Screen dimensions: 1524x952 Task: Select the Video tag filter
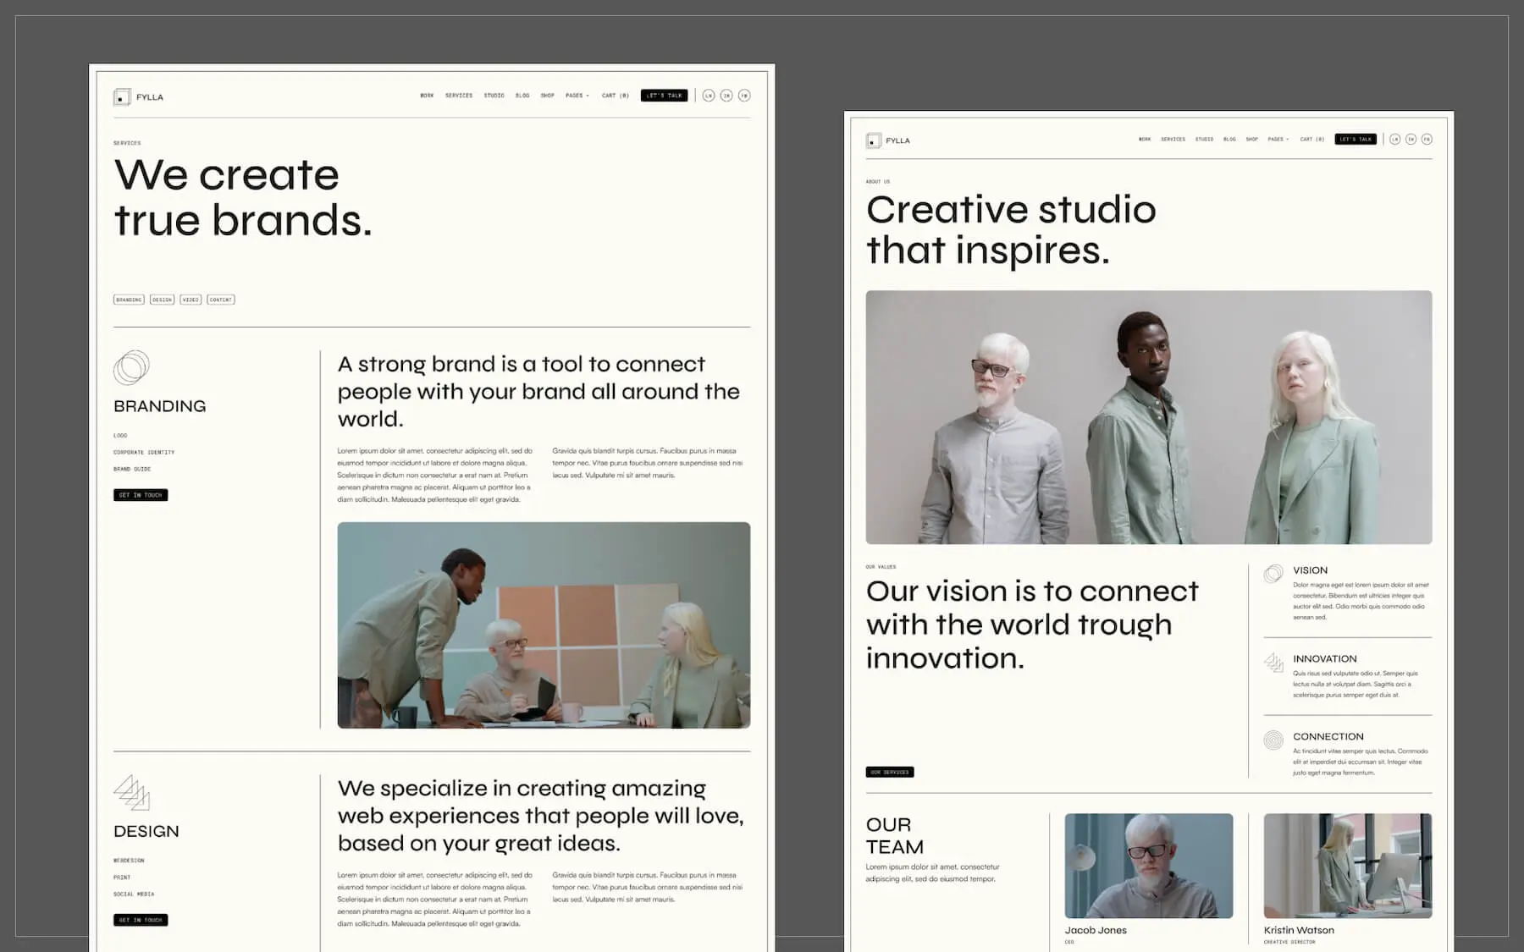[x=190, y=300]
